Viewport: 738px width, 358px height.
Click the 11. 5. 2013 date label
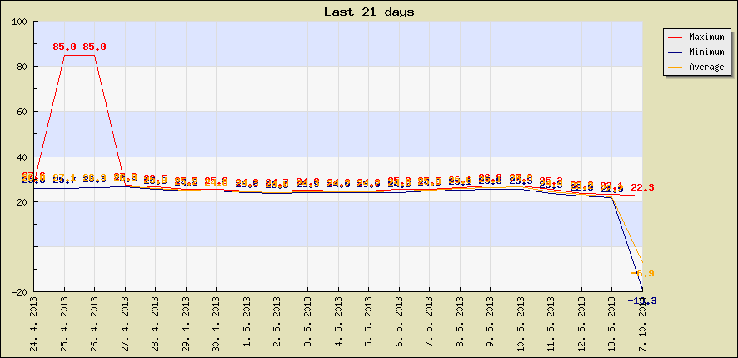[551, 325]
